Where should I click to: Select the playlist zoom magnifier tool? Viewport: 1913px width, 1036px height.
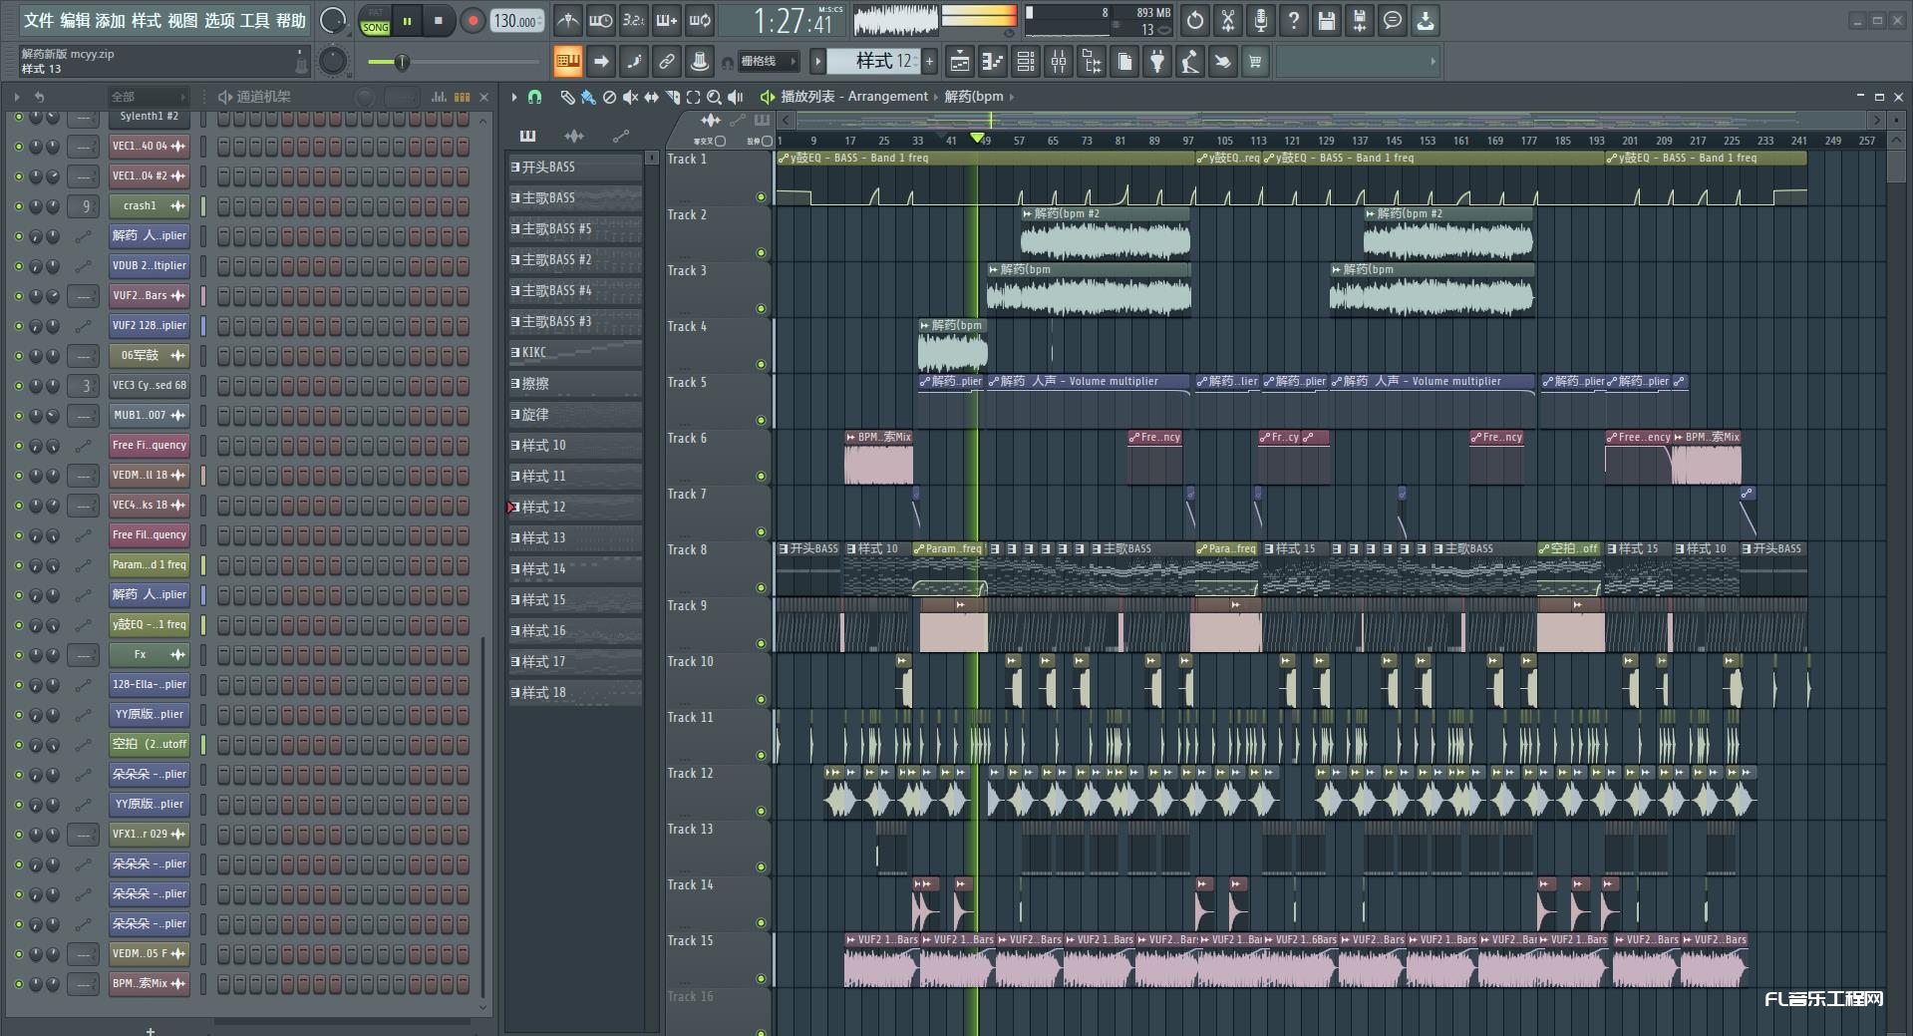[x=714, y=97]
